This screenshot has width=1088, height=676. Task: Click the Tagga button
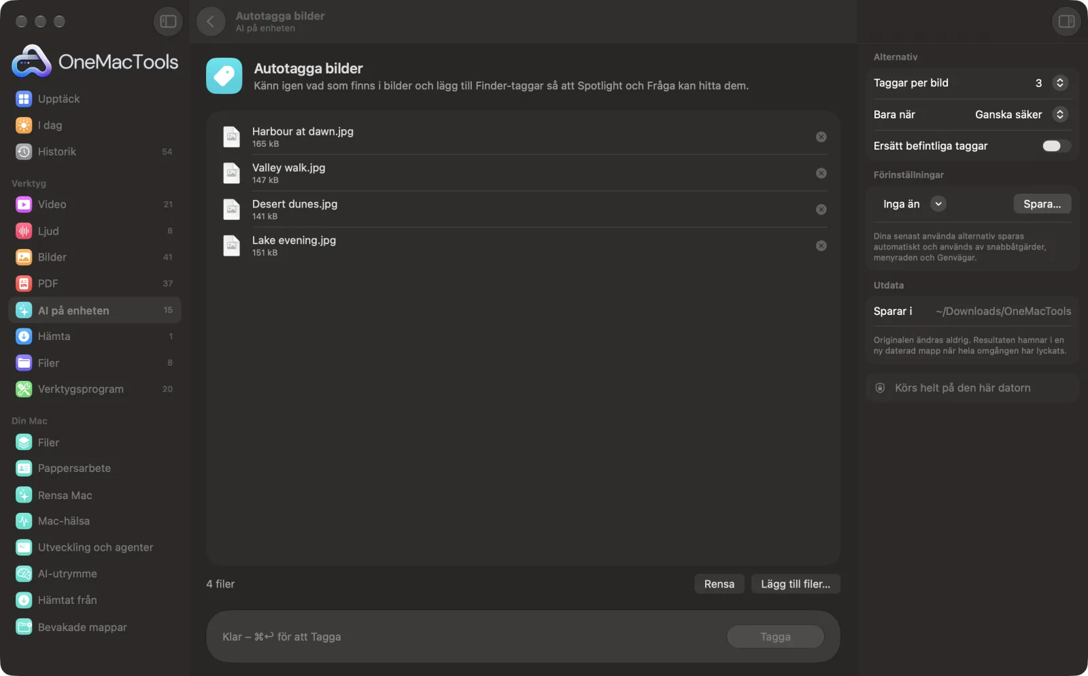pos(775,637)
